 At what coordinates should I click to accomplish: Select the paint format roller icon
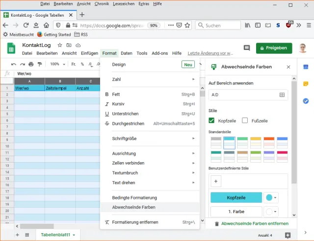pos(40,64)
